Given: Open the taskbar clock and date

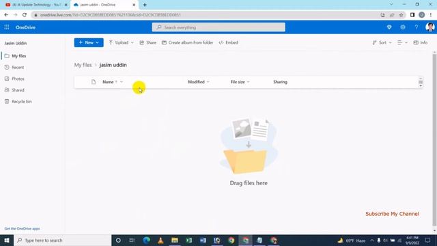Looking at the screenshot, I should point(412,240).
